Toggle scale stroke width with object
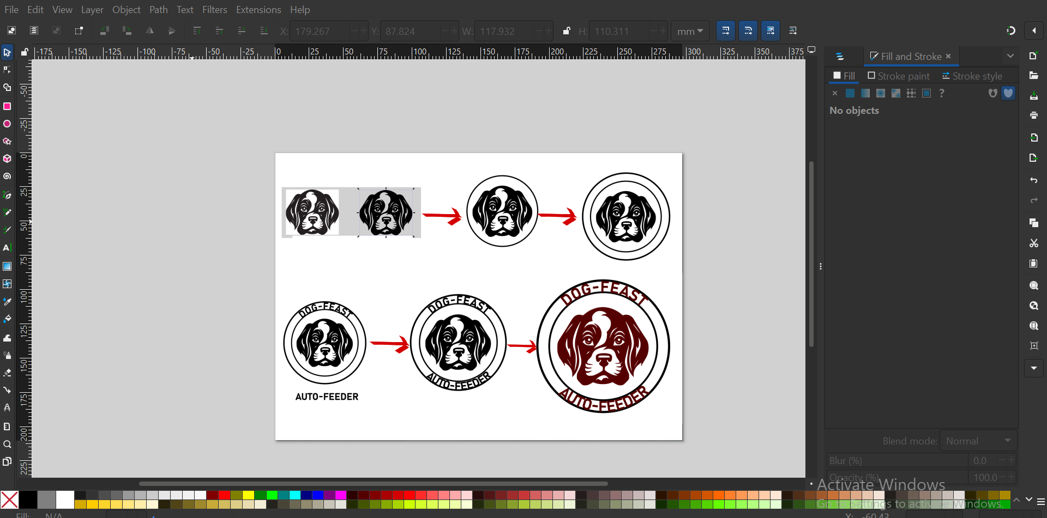 (725, 31)
